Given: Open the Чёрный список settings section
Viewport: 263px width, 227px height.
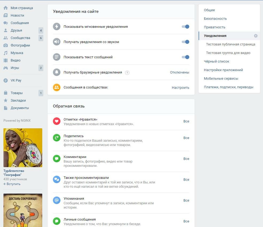Looking at the screenshot, I should coord(216,61).
